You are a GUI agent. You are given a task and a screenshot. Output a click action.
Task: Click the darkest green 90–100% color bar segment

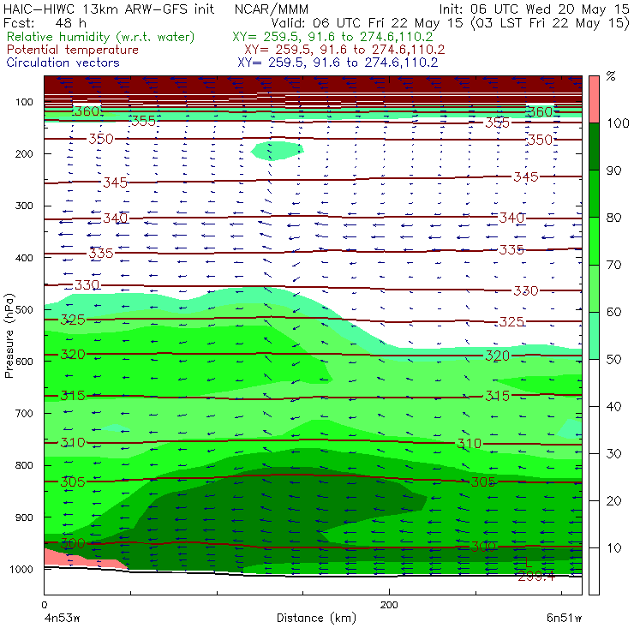(594, 147)
